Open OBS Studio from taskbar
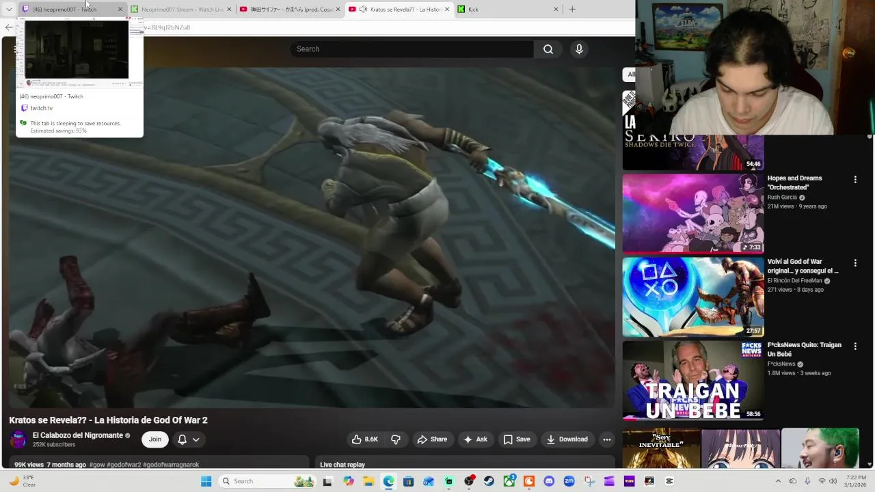Image resolution: width=875 pixels, height=492 pixels. pos(469,481)
